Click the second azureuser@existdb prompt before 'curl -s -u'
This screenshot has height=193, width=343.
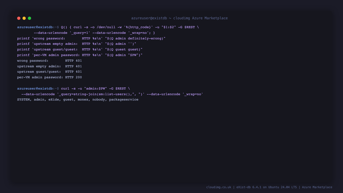38,88
